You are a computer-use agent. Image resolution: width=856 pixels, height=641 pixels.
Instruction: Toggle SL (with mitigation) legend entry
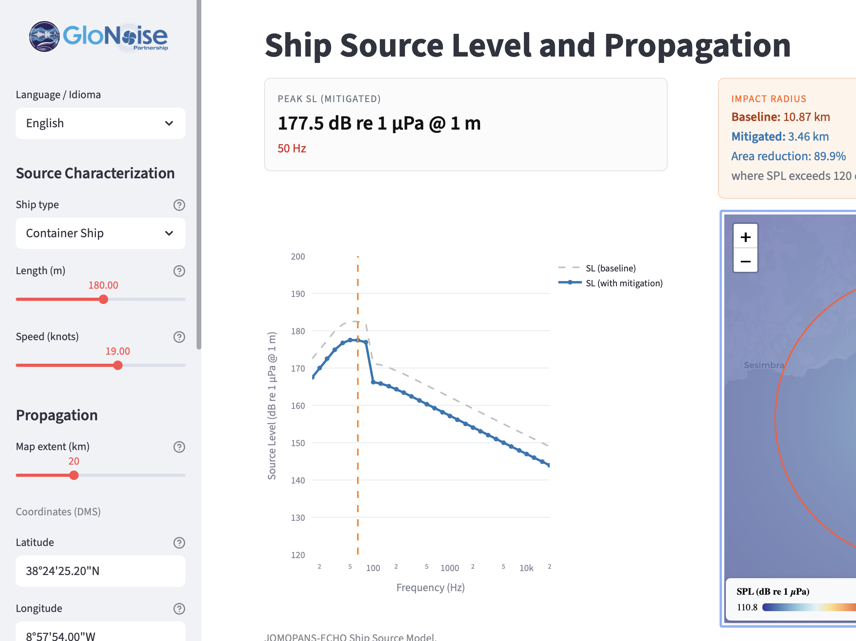click(x=624, y=283)
